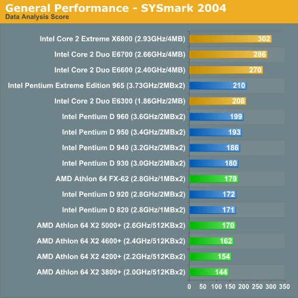Click the blue bar showing 193

(216, 132)
